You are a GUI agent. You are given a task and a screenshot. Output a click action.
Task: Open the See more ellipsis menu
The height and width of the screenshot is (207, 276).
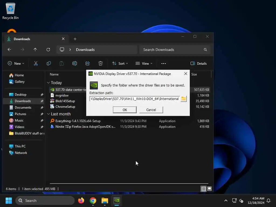[x=164, y=64]
